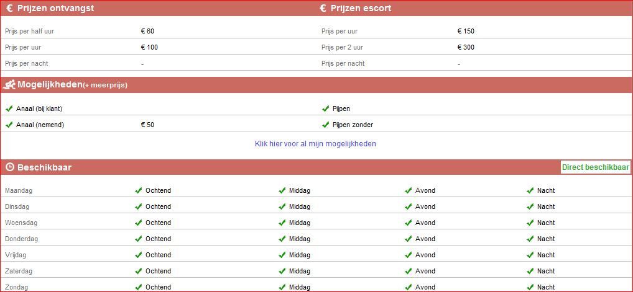Select the Prijzen escort section header
The image size is (633, 292).
click(x=361, y=8)
